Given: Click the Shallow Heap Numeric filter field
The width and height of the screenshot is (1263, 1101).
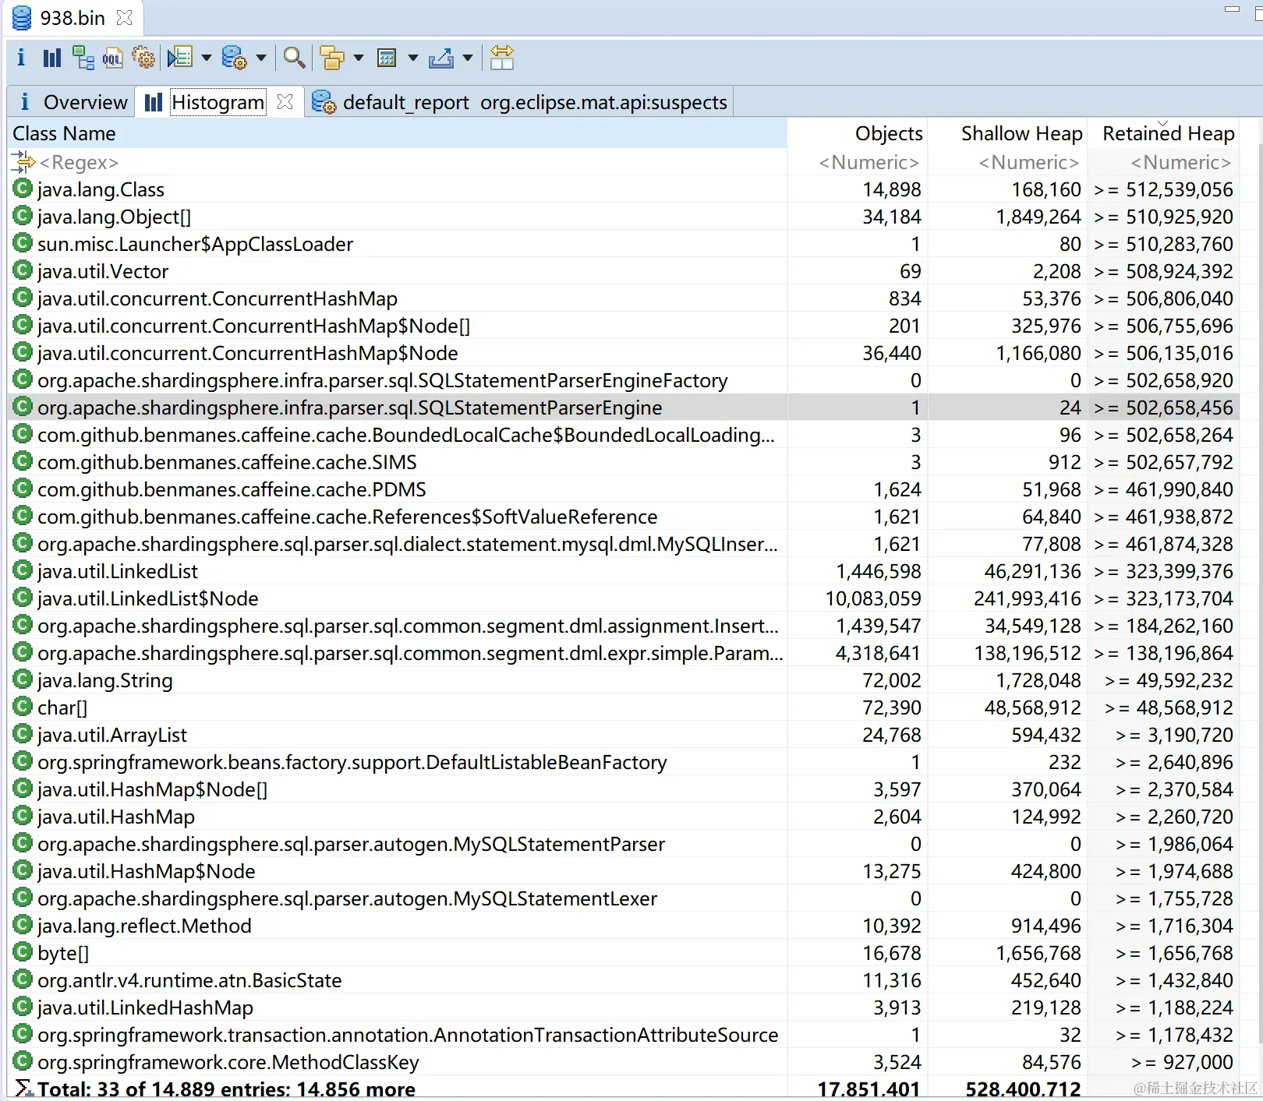Looking at the screenshot, I should [1007, 162].
